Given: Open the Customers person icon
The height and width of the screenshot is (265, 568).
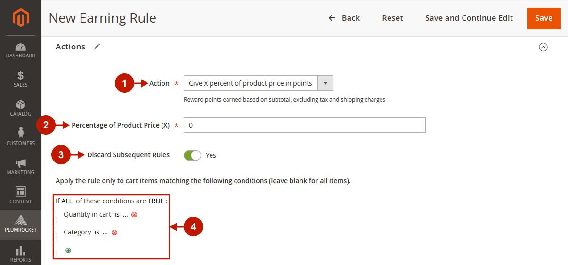Looking at the screenshot, I should tap(20, 133).
